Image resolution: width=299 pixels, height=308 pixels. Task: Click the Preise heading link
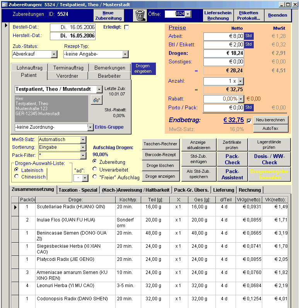177,28
